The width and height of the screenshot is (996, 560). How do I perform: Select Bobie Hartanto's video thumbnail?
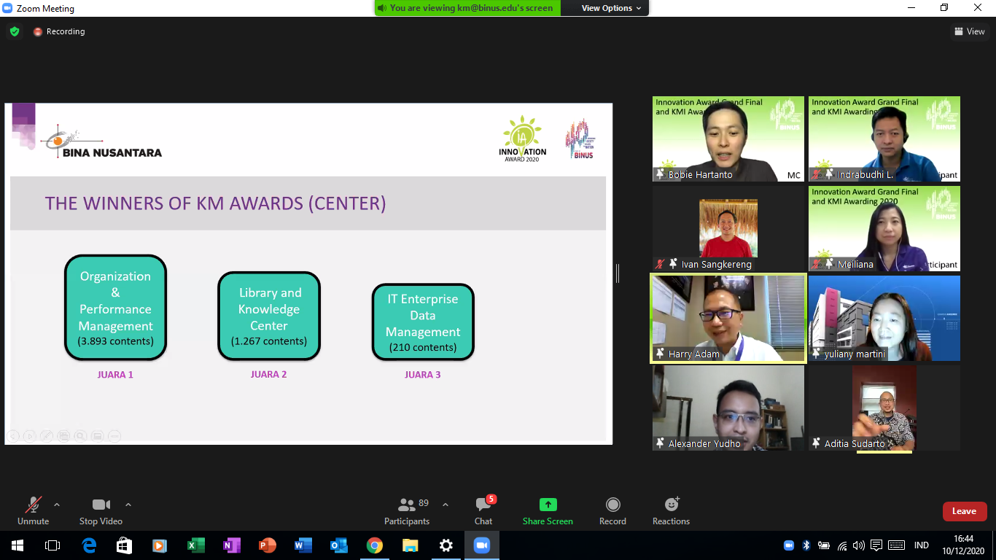[728, 139]
